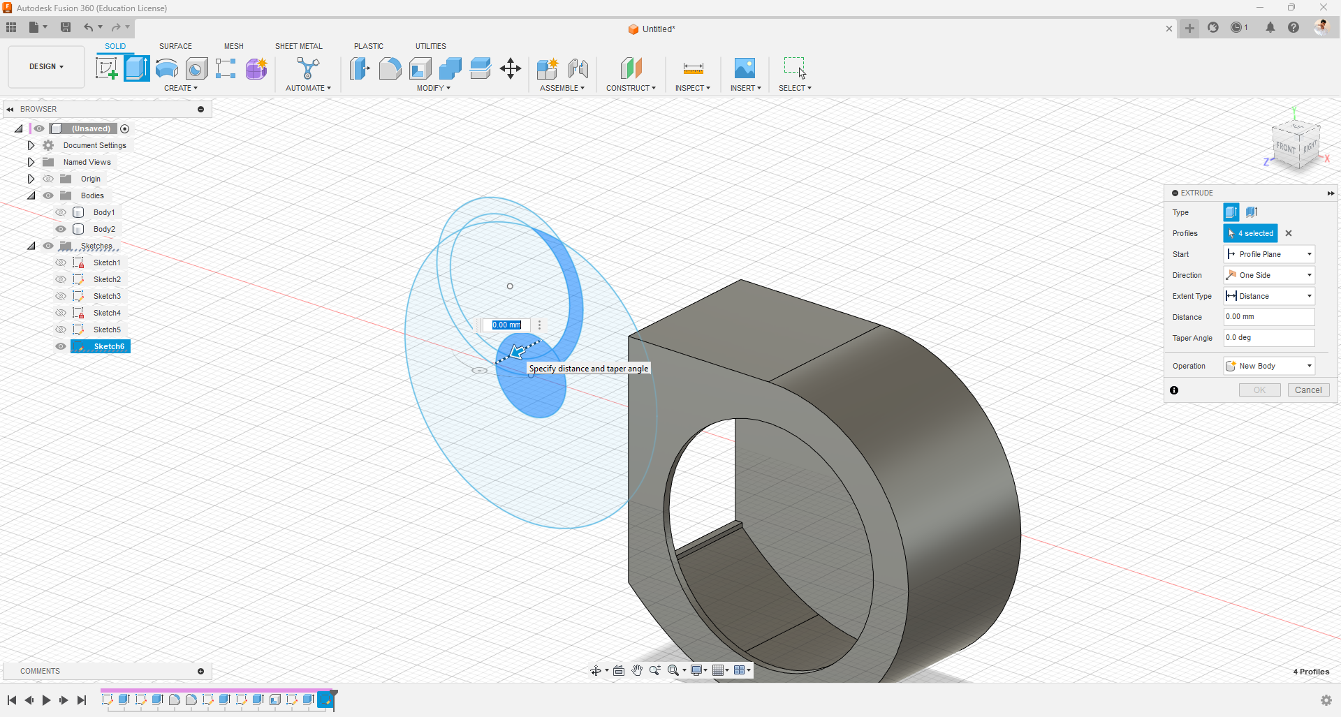Open the MODIFY menu
The width and height of the screenshot is (1341, 717).
click(x=433, y=88)
